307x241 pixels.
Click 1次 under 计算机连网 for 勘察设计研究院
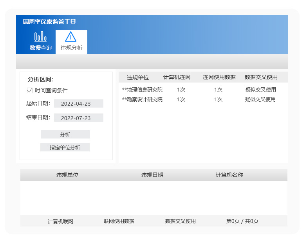(x=181, y=99)
